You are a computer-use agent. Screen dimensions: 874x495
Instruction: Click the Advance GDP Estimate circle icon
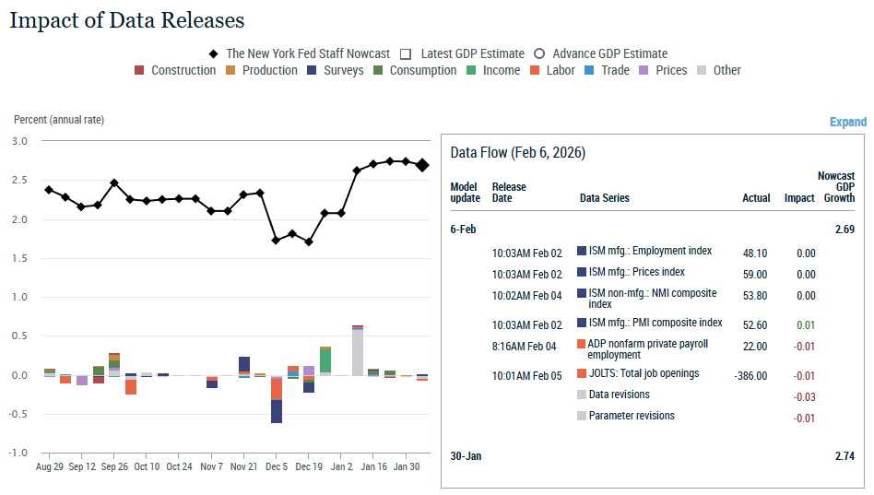click(x=539, y=53)
